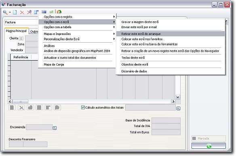The height and width of the screenshot is (156, 236).
Task: Click Actualizar o custo total dos documentos
Action: pyautogui.click(x=77, y=57)
